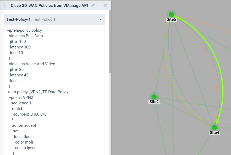Screen dimensions: 231x155
Task: Click the panel title Cisco SD-WAN Policies
Action: [49, 6]
